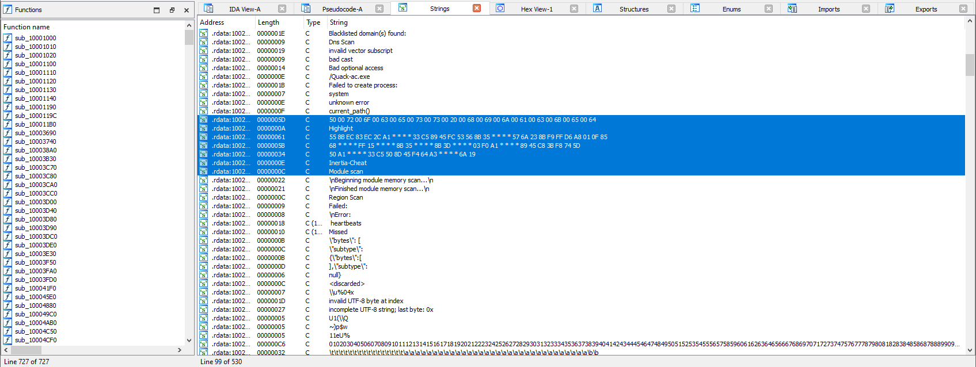Click the Hex View-1 tab icon
This screenshot has width=976, height=367.
500,9
